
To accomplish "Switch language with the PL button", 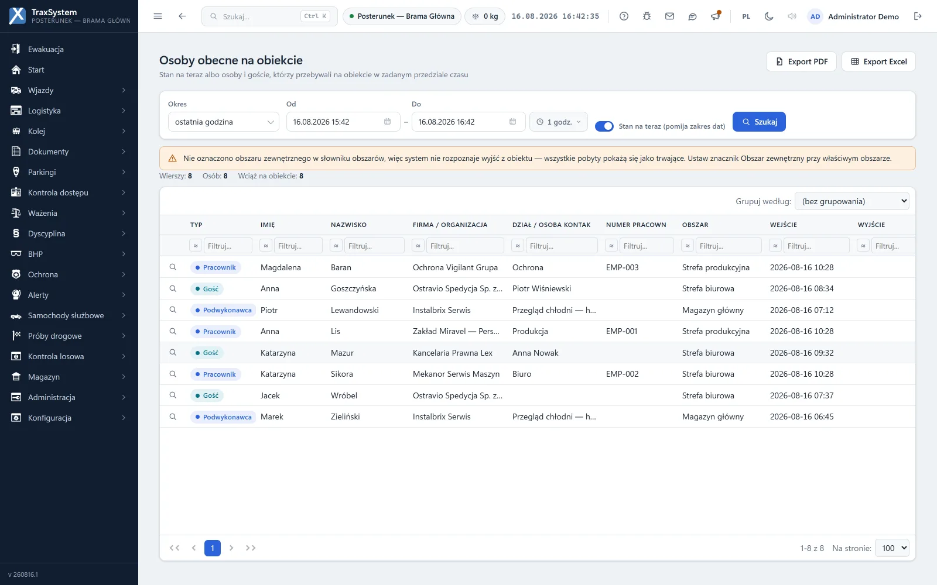I will tap(746, 16).
